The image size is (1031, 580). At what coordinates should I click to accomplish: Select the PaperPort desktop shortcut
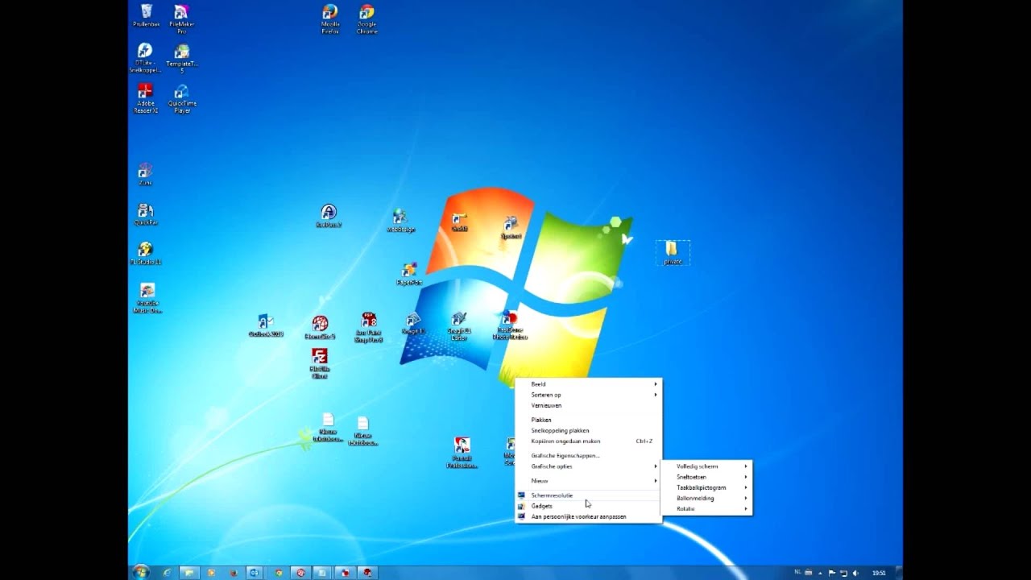(x=409, y=274)
